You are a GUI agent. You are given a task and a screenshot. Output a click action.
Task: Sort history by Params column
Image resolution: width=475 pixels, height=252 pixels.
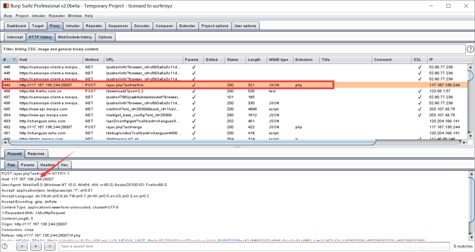193,59
